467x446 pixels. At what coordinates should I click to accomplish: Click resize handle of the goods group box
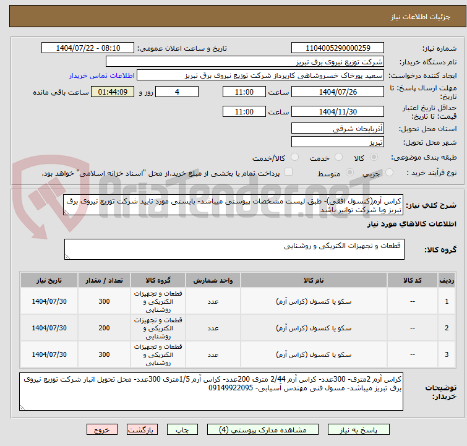point(67,256)
